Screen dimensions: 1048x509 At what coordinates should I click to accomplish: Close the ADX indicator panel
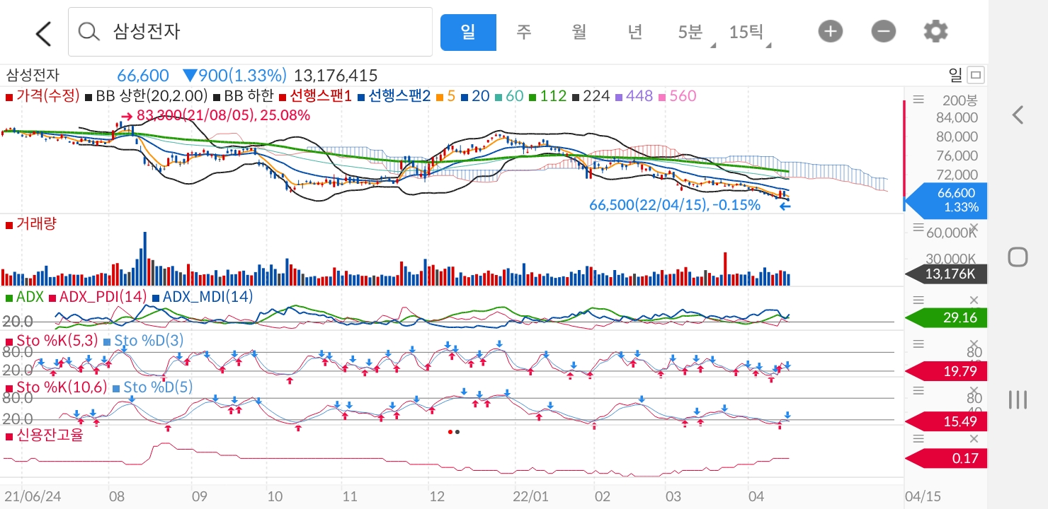click(974, 300)
